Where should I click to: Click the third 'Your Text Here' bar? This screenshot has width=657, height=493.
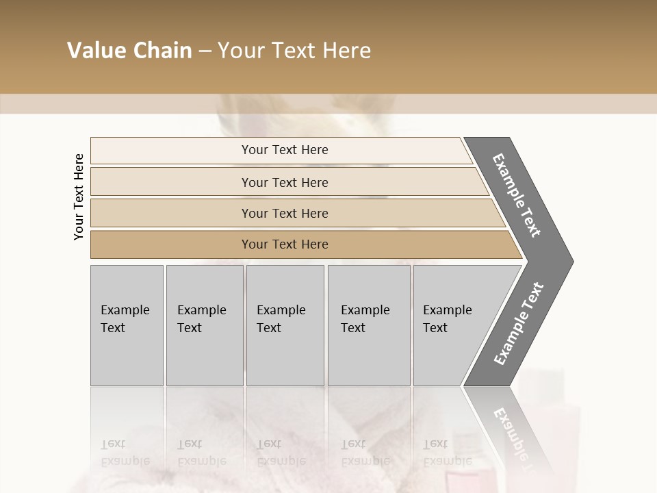(298, 213)
